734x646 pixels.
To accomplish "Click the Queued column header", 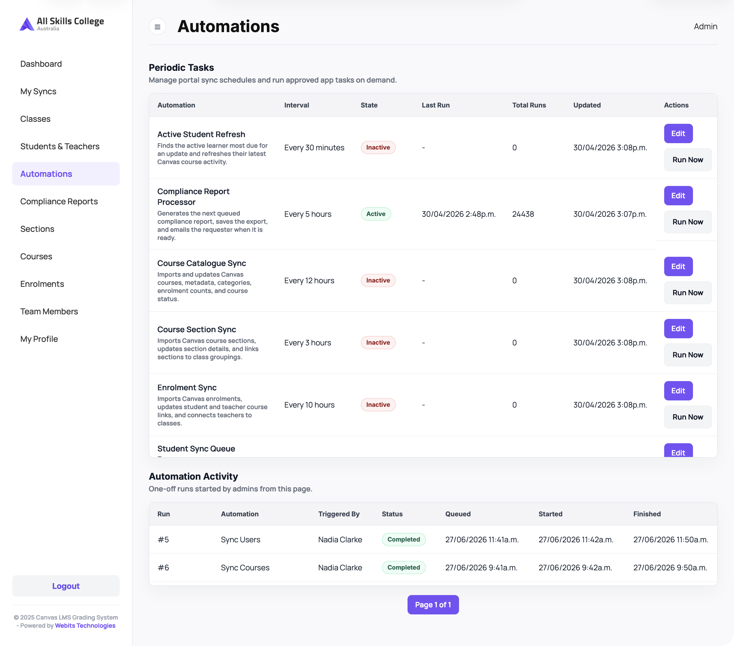I will coord(457,514).
